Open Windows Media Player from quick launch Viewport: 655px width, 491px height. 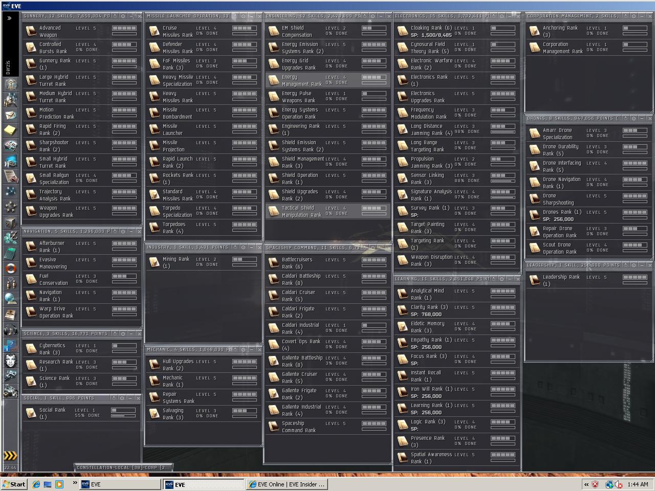click(x=59, y=484)
